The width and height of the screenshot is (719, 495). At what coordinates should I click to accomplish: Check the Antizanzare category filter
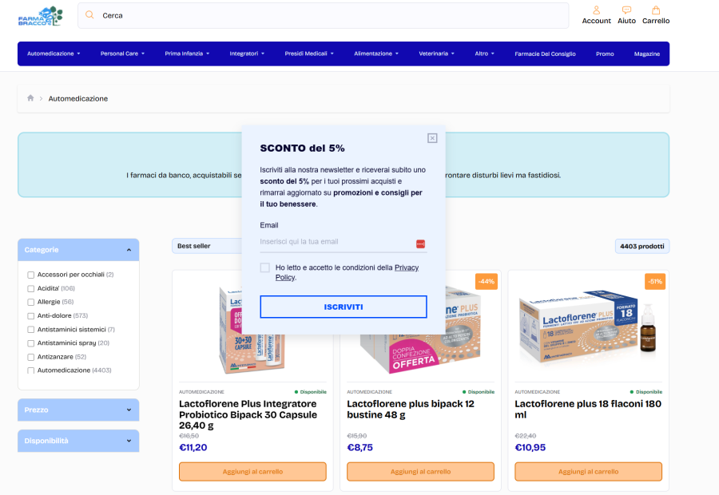click(30, 357)
